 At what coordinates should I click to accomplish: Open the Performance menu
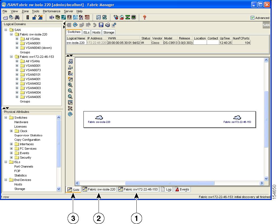pos(52,11)
